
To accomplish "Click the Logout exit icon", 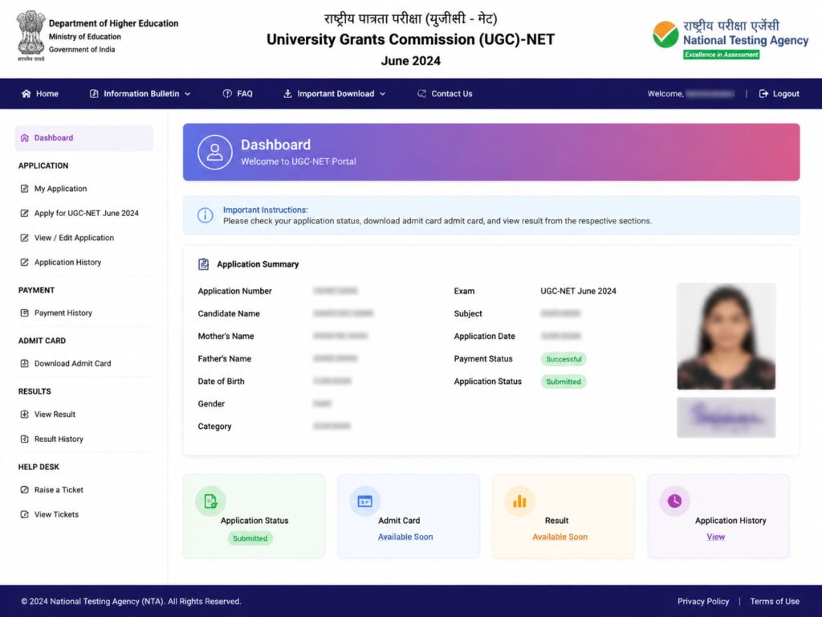I will pyautogui.click(x=764, y=93).
